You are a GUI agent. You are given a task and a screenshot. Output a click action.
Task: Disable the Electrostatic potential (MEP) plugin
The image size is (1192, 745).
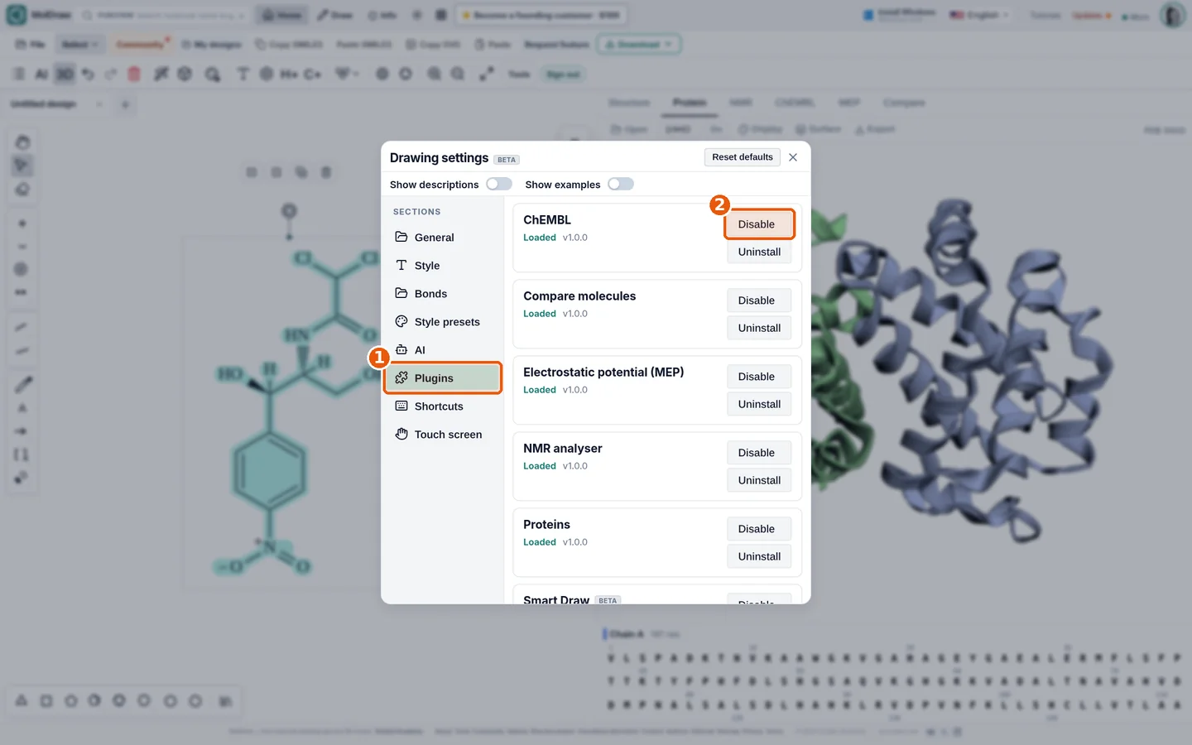tap(759, 377)
